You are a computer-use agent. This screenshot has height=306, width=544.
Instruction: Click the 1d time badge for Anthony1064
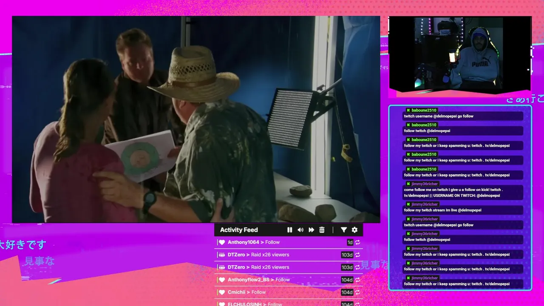(350, 242)
